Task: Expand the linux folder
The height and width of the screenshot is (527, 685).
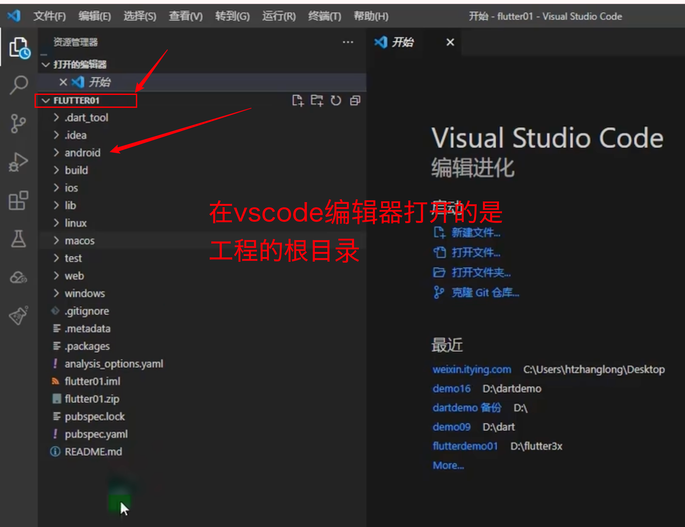Action: (56, 223)
